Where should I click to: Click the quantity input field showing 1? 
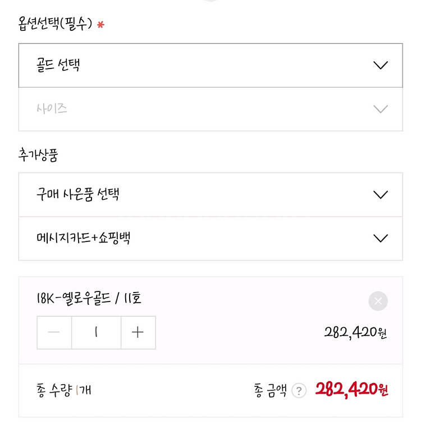click(x=96, y=332)
